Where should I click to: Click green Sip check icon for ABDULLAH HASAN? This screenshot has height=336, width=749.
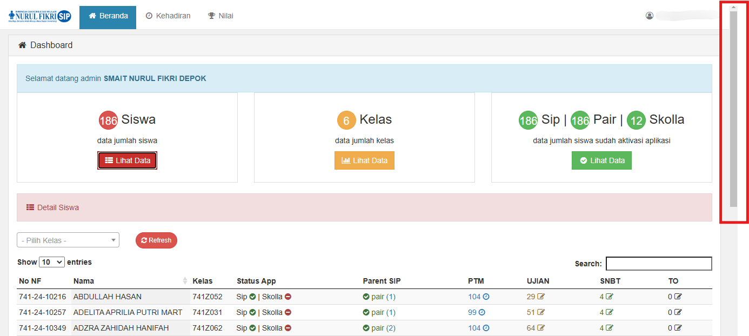point(252,297)
